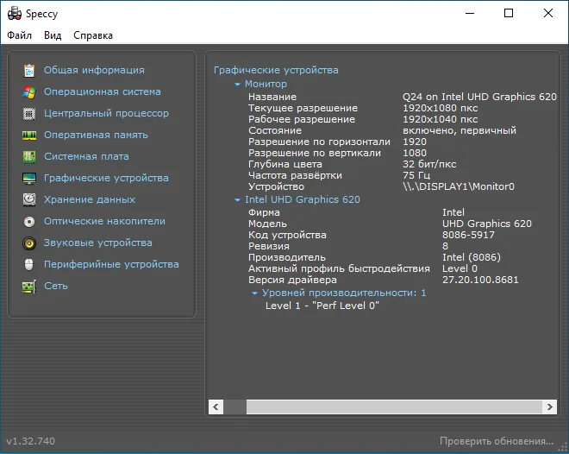Show the Оперативная память section
This screenshot has width=569, height=454.
click(96, 135)
